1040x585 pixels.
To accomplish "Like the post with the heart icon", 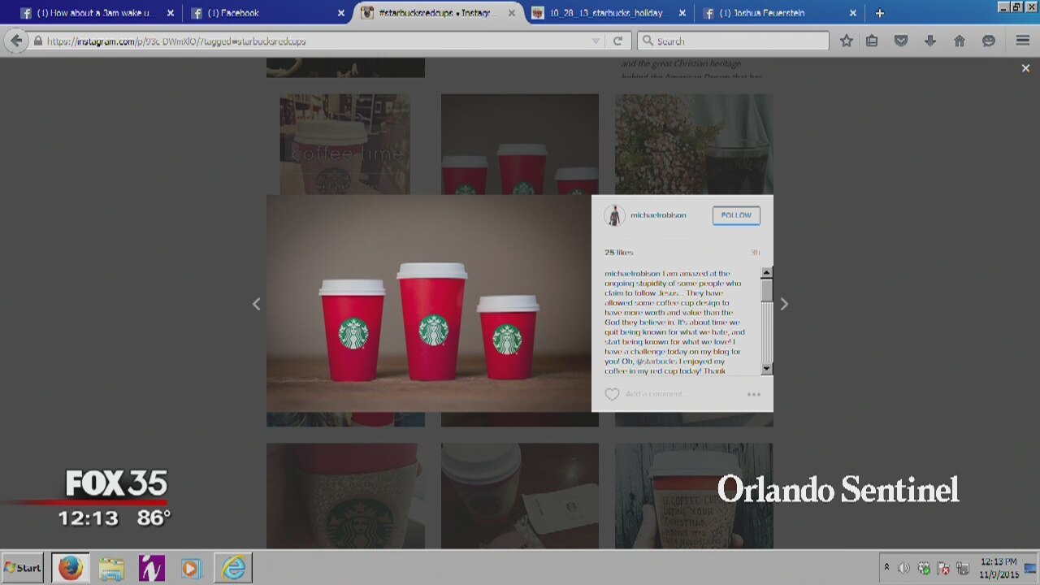I will tap(612, 394).
